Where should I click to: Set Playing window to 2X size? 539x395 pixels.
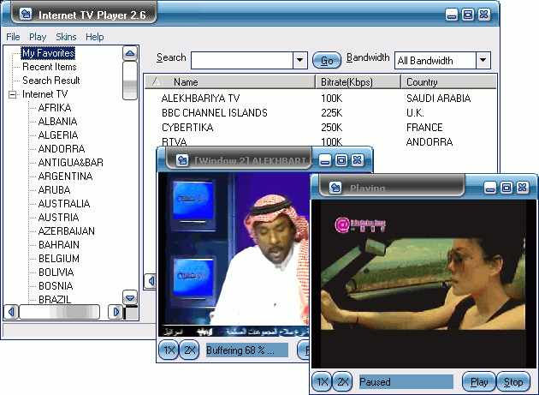coord(343,381)
